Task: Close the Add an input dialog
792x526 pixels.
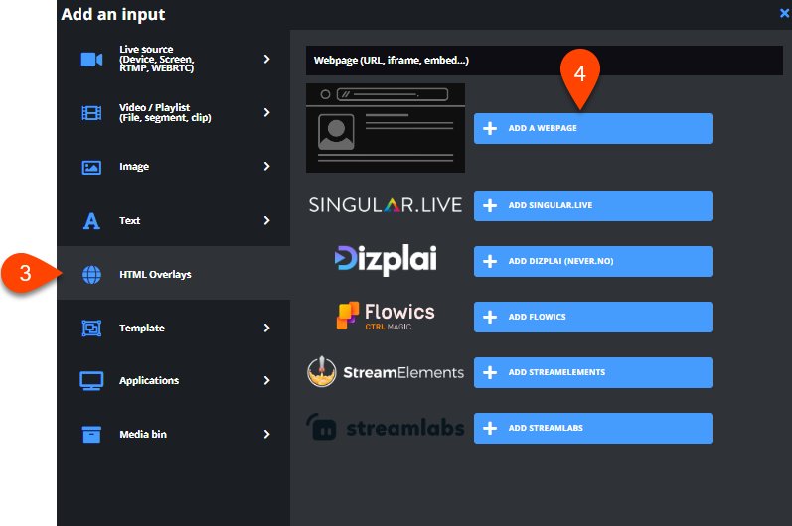Action: tap(784, 14)
